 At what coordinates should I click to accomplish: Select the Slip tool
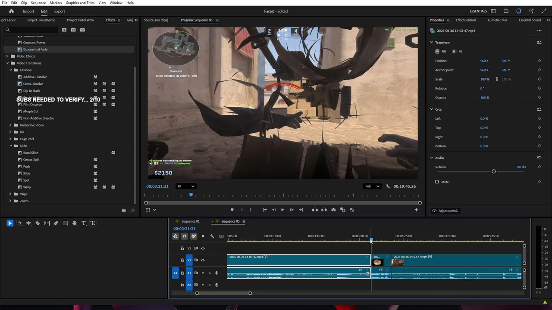pyautogui.click(x=47, y=223)
